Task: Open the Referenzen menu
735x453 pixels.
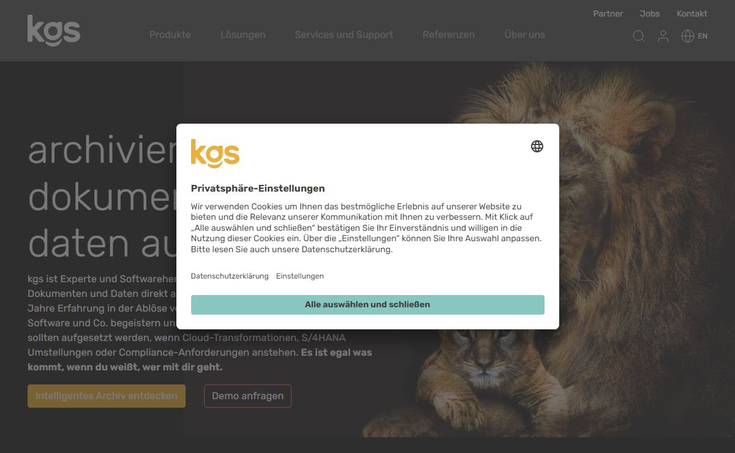Action: [449, 35]
